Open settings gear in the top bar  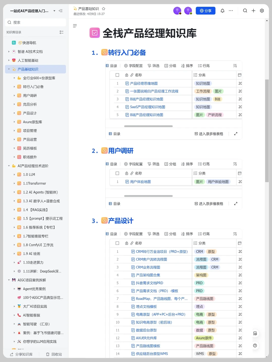point(262,11)
